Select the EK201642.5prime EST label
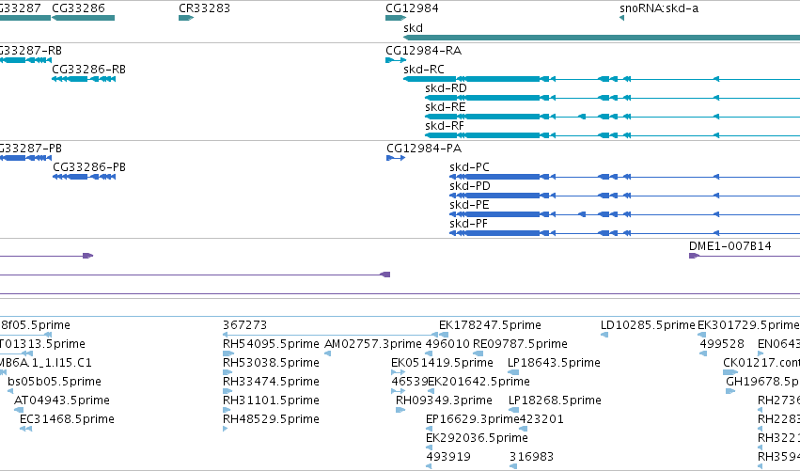 point(478,382)
